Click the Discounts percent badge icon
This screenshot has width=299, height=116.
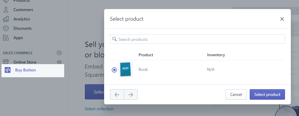click(6, 28)
